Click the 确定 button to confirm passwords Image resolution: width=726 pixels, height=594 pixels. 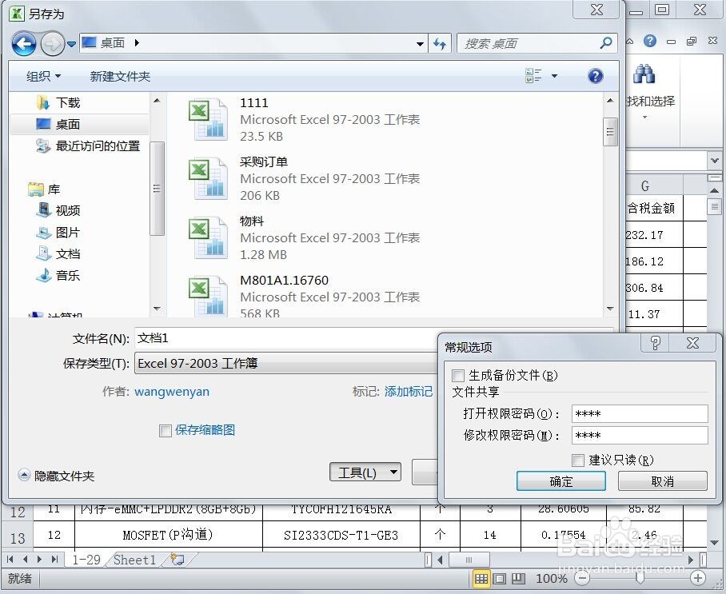pos(561,481)
